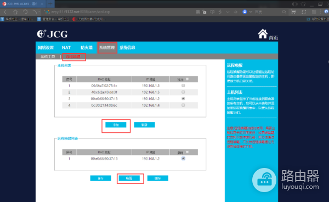Select MAC address 0c:30:21:f4:08:6c
The image size is (329, 202).
tap(104, 105)
